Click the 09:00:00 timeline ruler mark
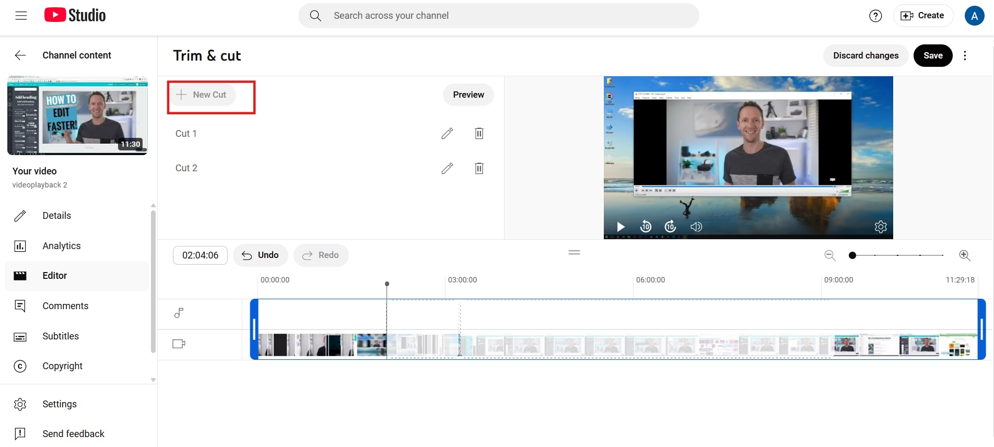994x447 pixels. pos(838,280)
